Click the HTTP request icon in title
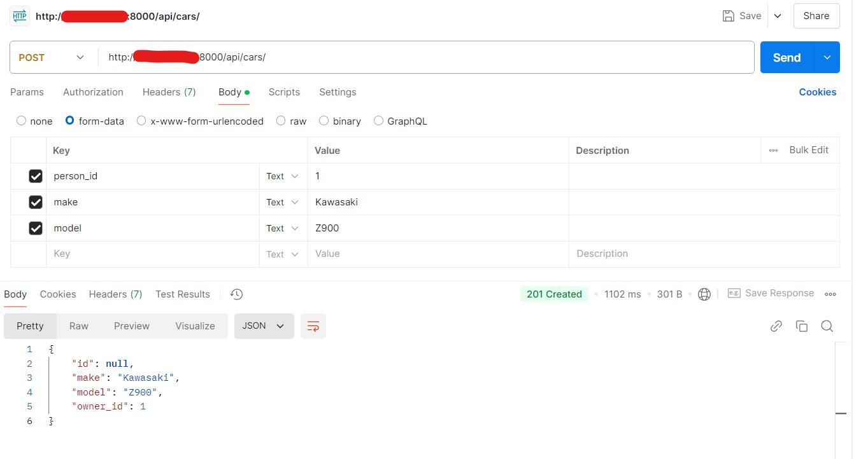Viewport: 861px width, 459px height. (20, 16)
